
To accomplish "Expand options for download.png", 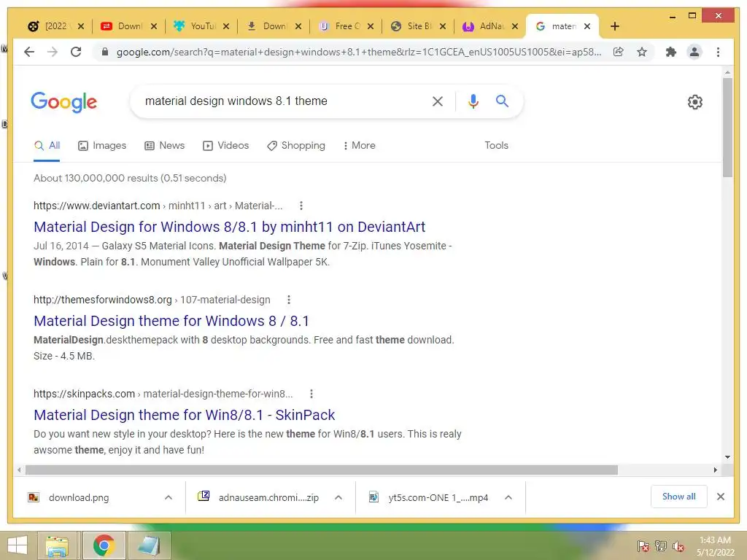I will pyautogui.click(x=169, y=497).
